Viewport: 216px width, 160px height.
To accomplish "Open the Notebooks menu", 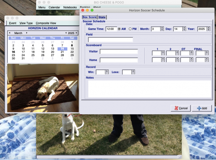I will coord(70,7).
